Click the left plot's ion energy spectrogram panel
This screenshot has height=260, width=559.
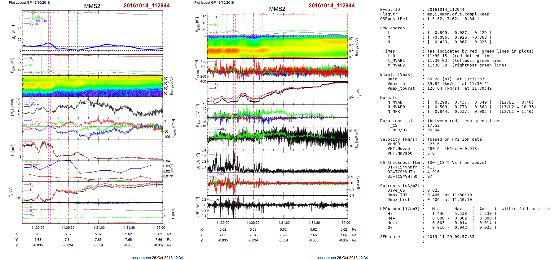(92, 86)
